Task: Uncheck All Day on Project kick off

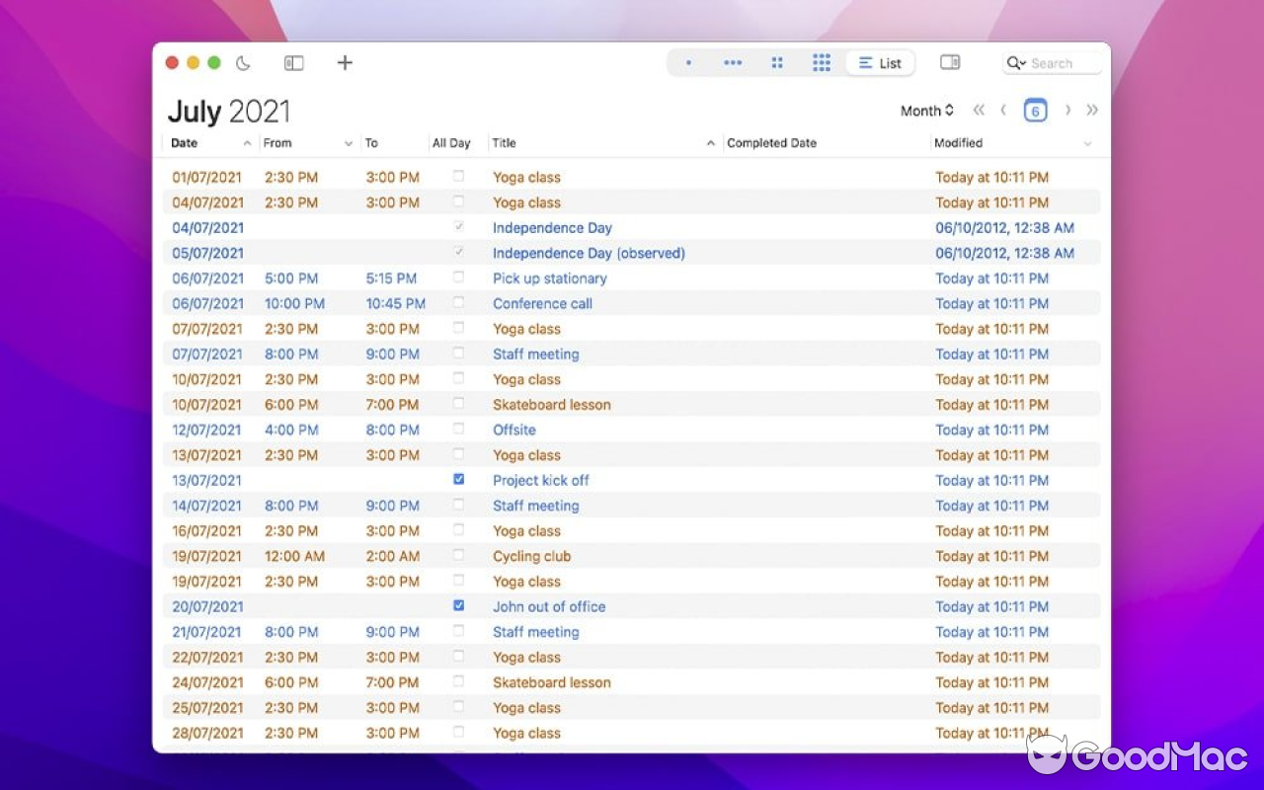Action: (458, 479)
